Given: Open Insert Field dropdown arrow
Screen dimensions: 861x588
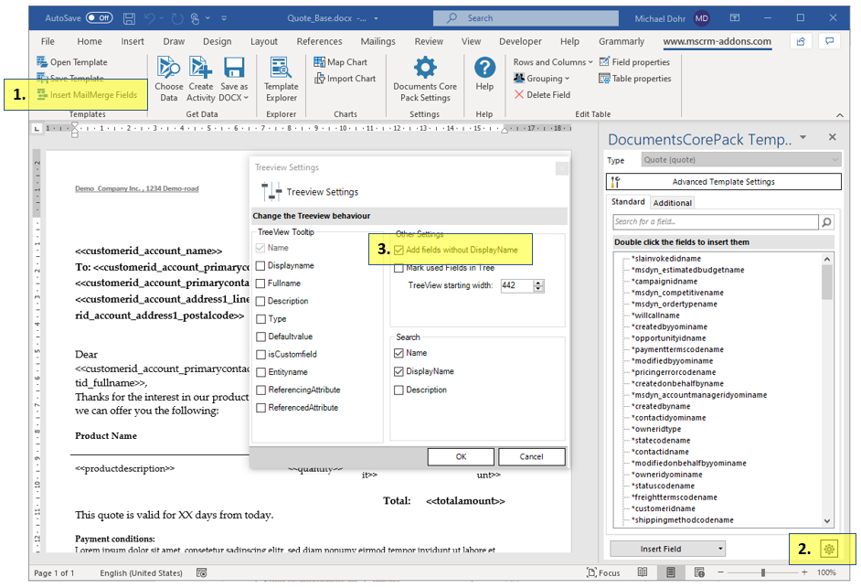Looking at the screenshot, I should point(719,549).
